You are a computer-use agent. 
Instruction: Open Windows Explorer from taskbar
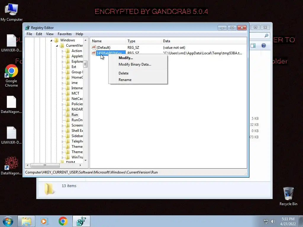click(26, 221)
